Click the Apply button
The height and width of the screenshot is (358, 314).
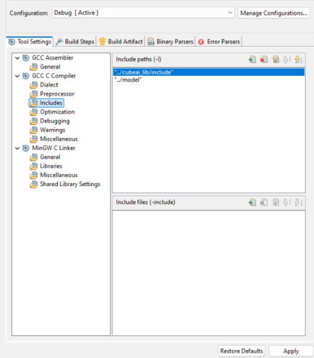(291, 351)
